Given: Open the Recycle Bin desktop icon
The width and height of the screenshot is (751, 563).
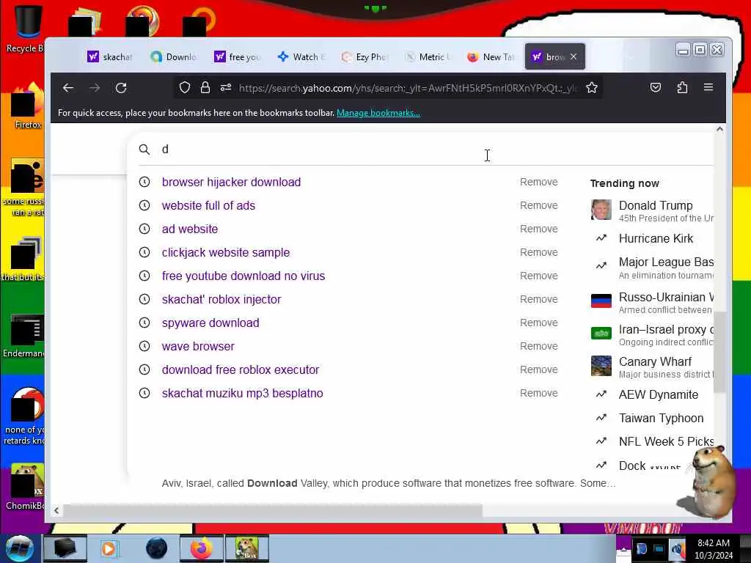Looking at the screenshot, I should (x=26, y=29).
